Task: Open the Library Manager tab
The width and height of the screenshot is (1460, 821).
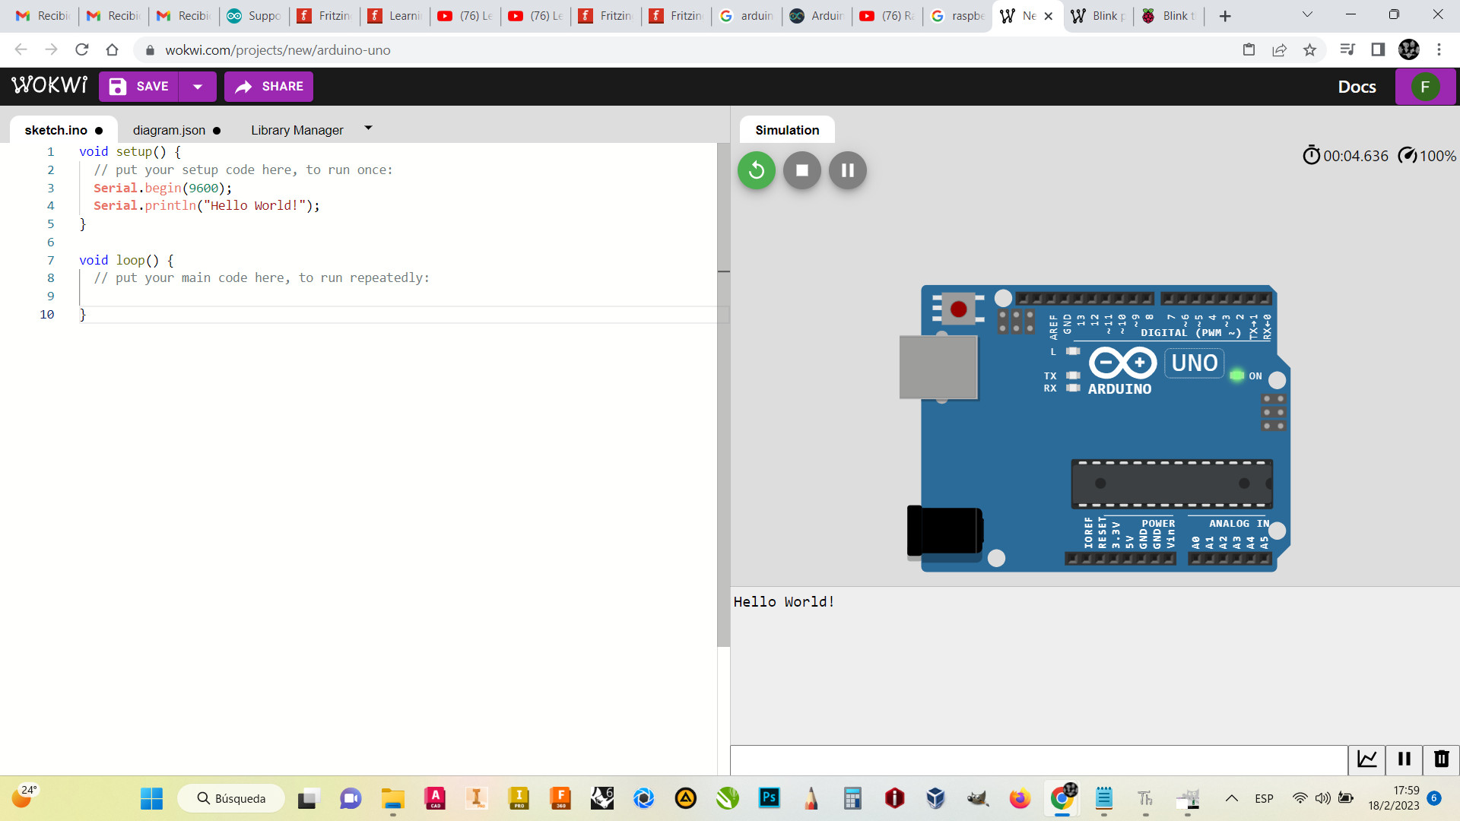Action: point(297,130)
